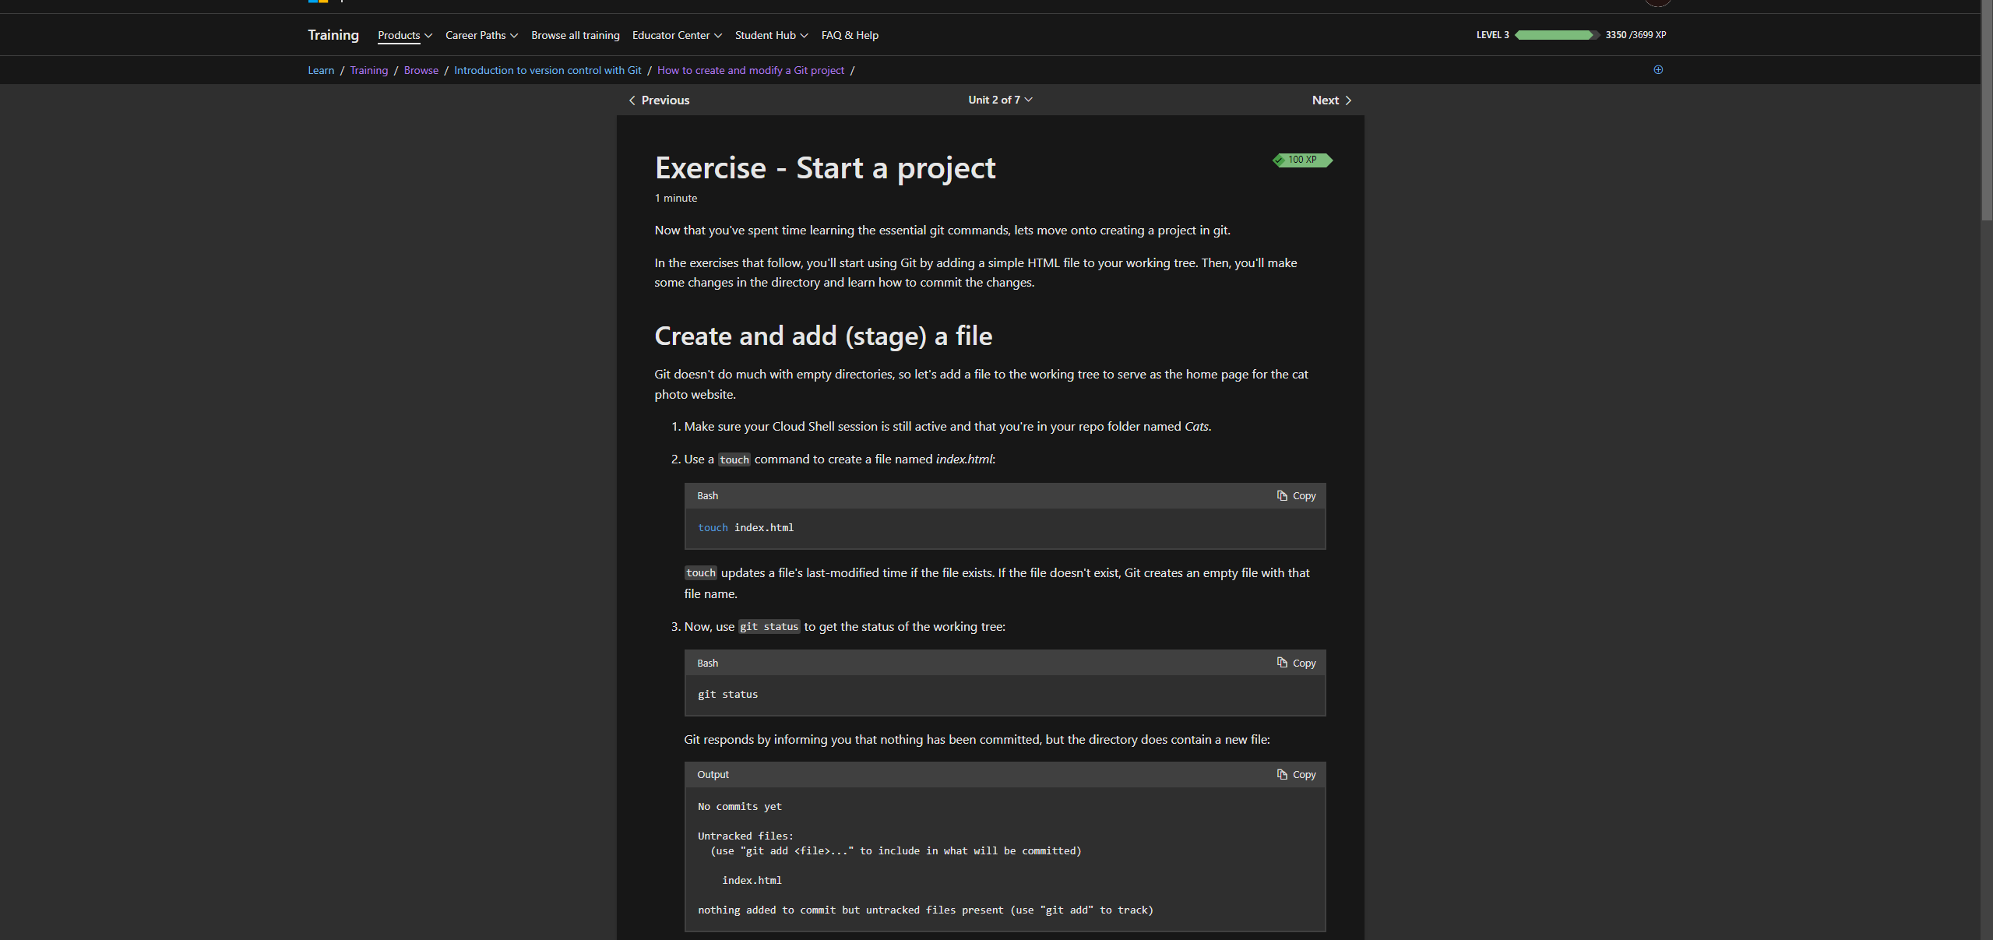Copy the git status code block

(x=1296, y=663)
